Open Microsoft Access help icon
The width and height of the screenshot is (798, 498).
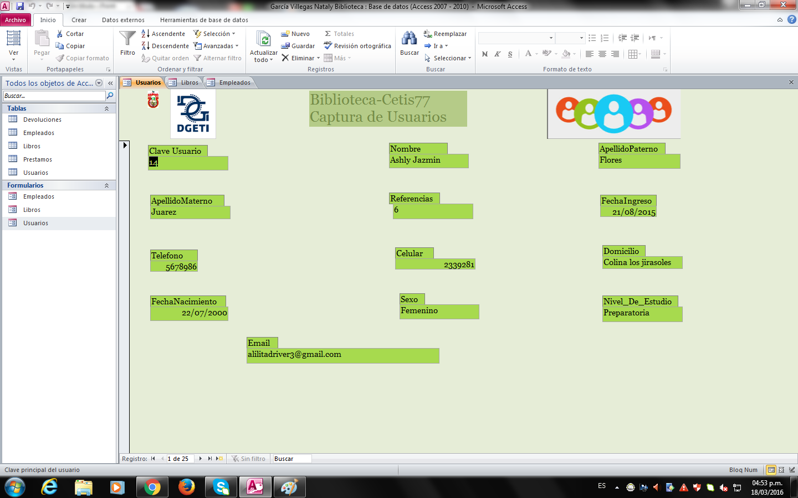[791, 19]
